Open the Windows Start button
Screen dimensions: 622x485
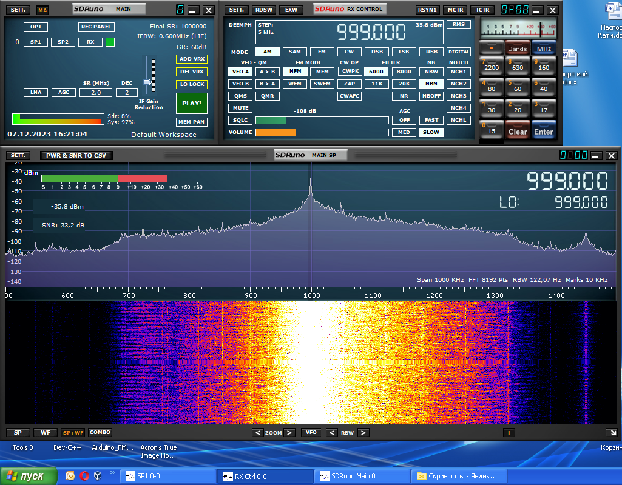pos(29,476)
